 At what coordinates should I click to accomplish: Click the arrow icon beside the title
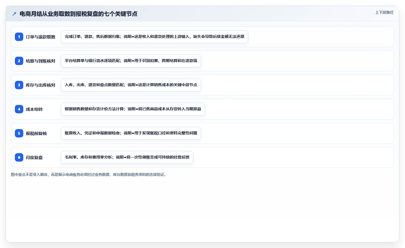14,14
